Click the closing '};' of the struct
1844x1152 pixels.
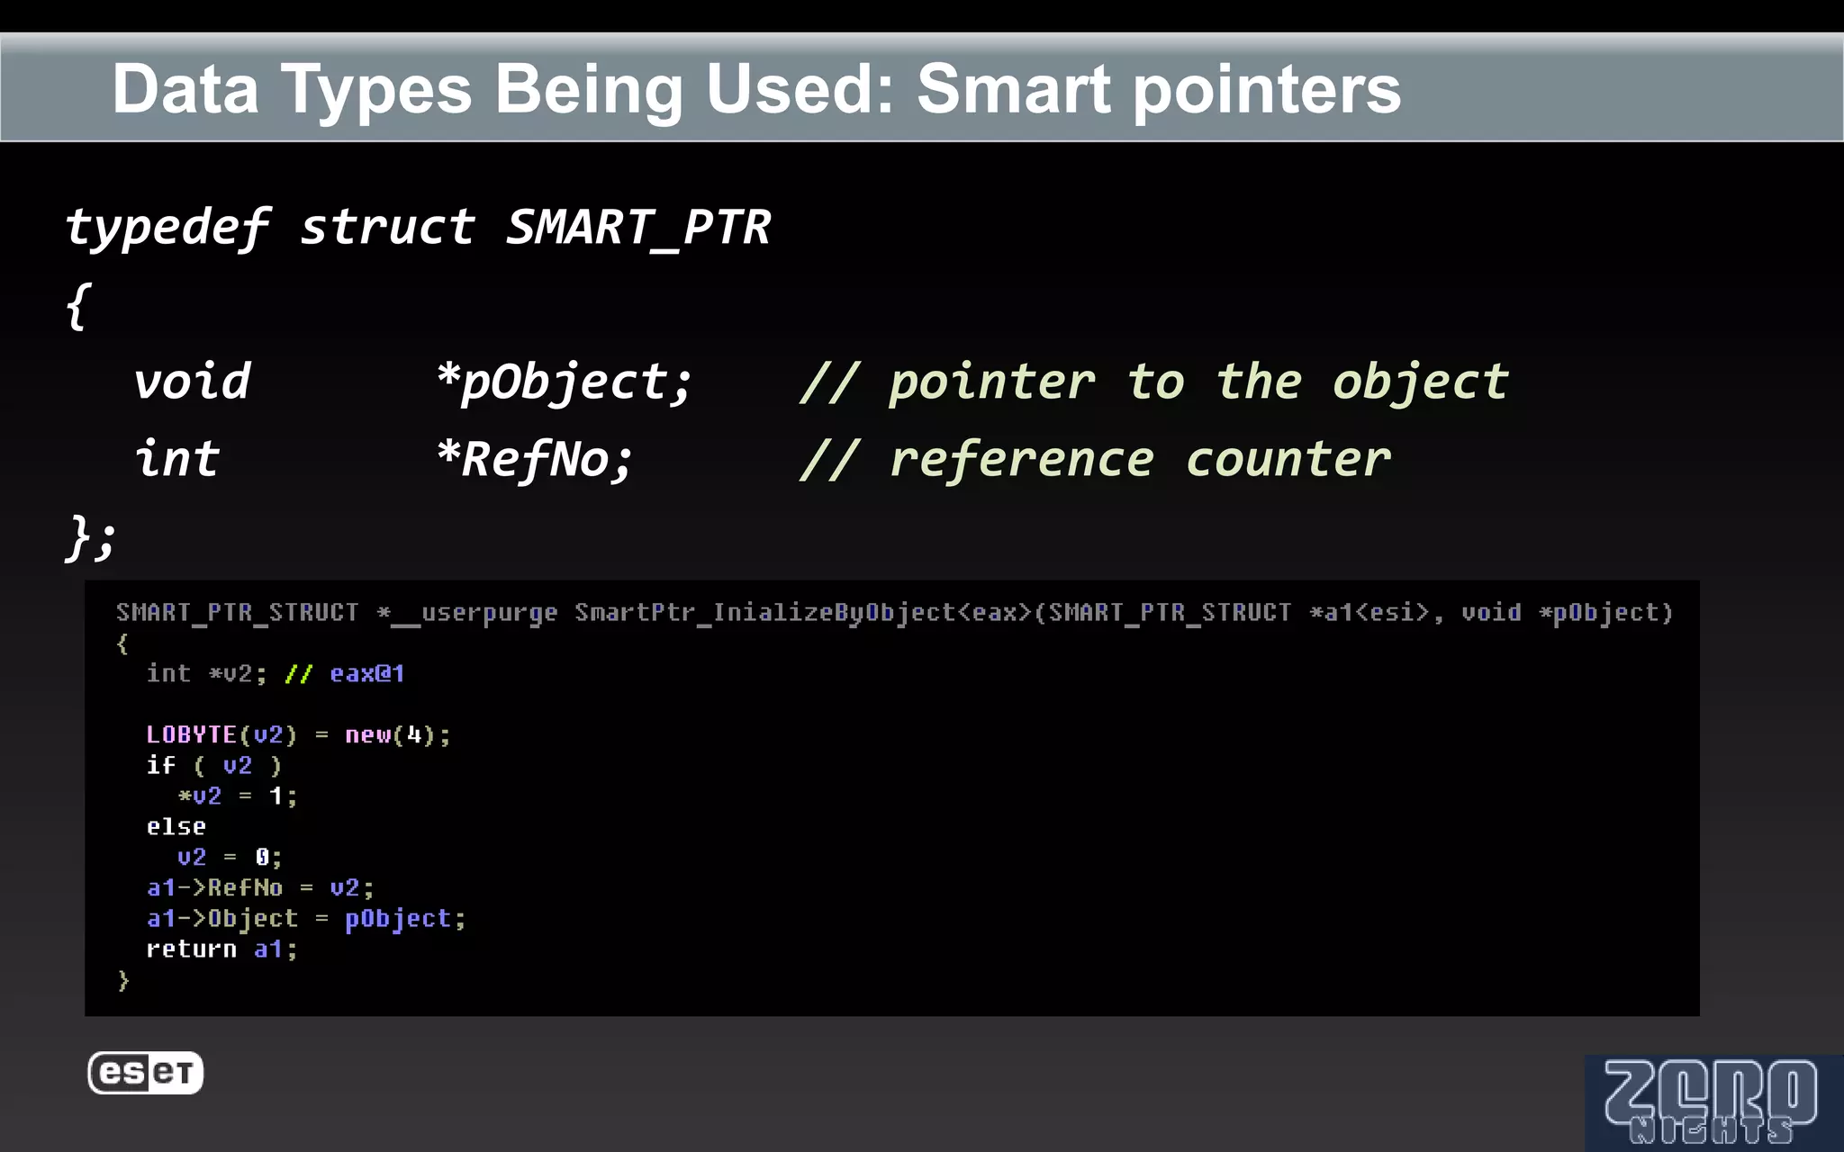(91, 537)
